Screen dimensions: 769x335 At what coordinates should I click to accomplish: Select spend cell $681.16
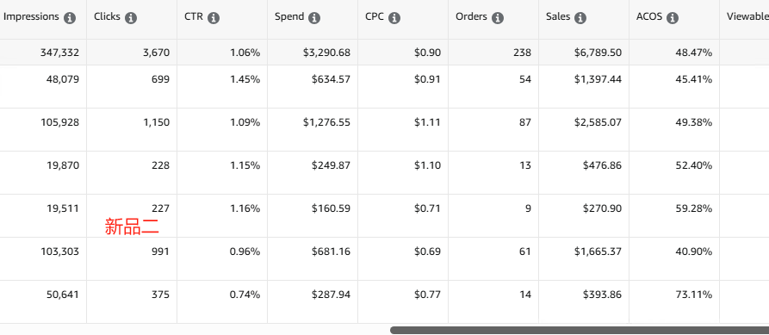[x=331, y=251]
